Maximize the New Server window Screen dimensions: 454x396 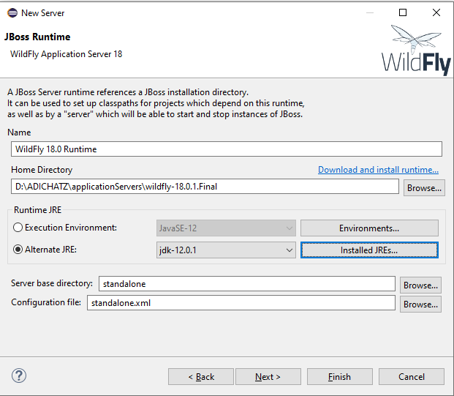point(403,12)
